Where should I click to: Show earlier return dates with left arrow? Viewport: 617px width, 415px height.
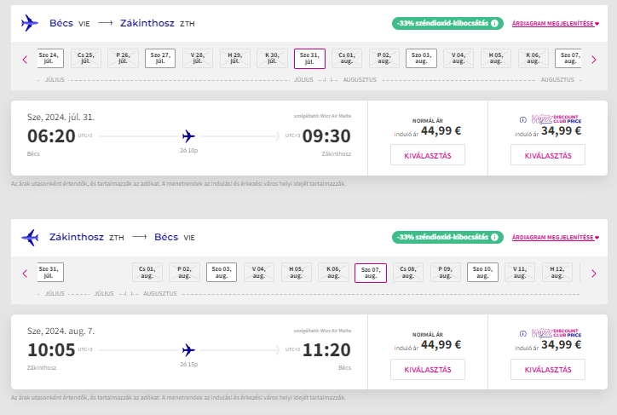click(x=25, y=274)
